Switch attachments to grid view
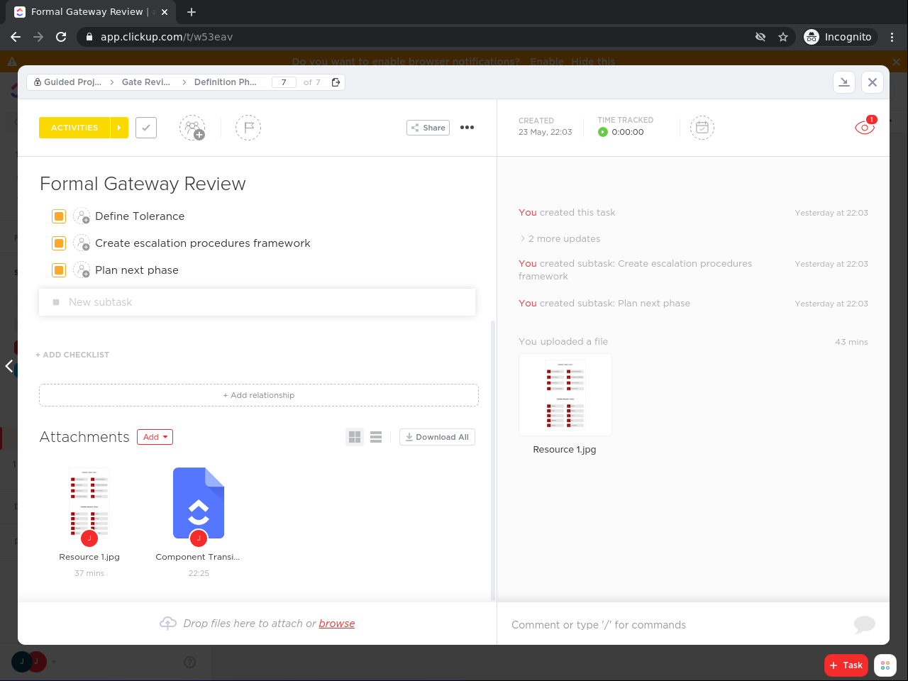Viewport: 908px width, 681px height. point(355,437)
